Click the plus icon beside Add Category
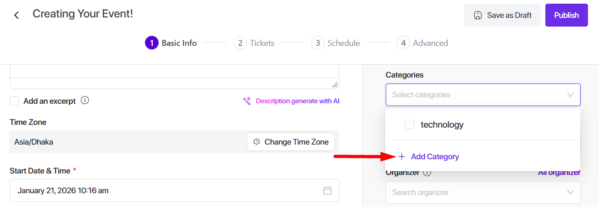The height and width of the screenshot is (207, 599). coord(402,157)
